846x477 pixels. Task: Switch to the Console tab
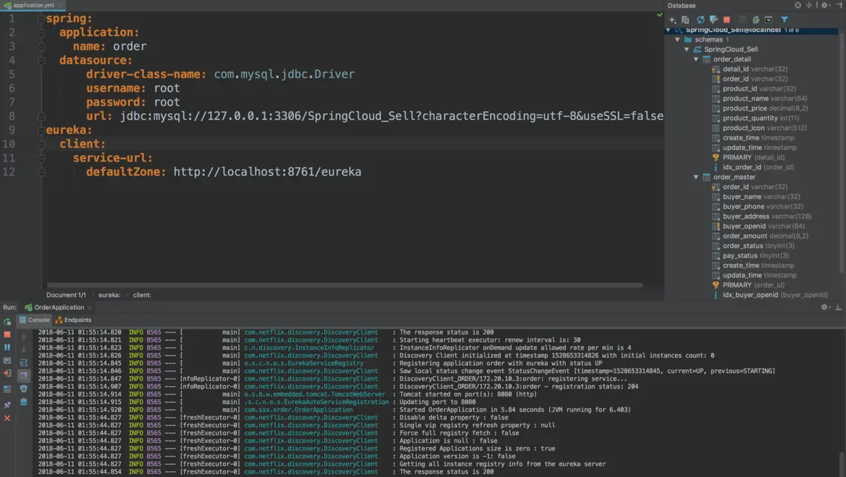point(34,319)
